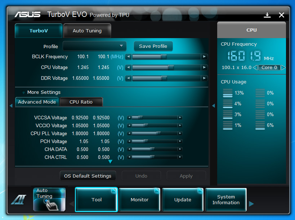Screen dimensions: 295x220
Task: Collapse left panel using left-edge arrow
Action: [x=11, y=106]
